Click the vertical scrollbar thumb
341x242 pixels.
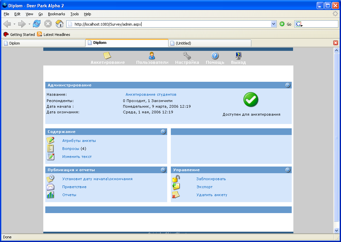tap(336, 137)
